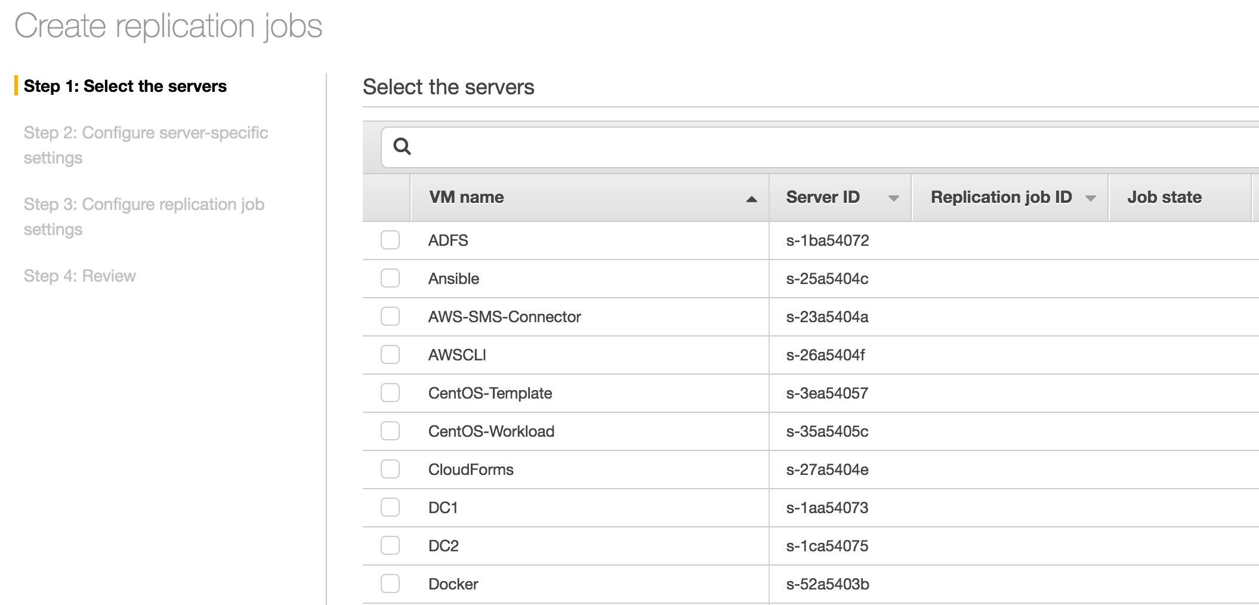Enable the AWSCLI server checkbox

click(x=390, y=355)
